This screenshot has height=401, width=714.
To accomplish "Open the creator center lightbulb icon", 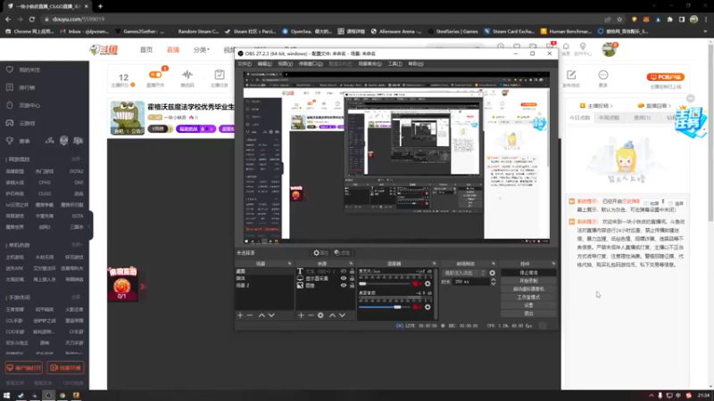I will pos(583,46).
